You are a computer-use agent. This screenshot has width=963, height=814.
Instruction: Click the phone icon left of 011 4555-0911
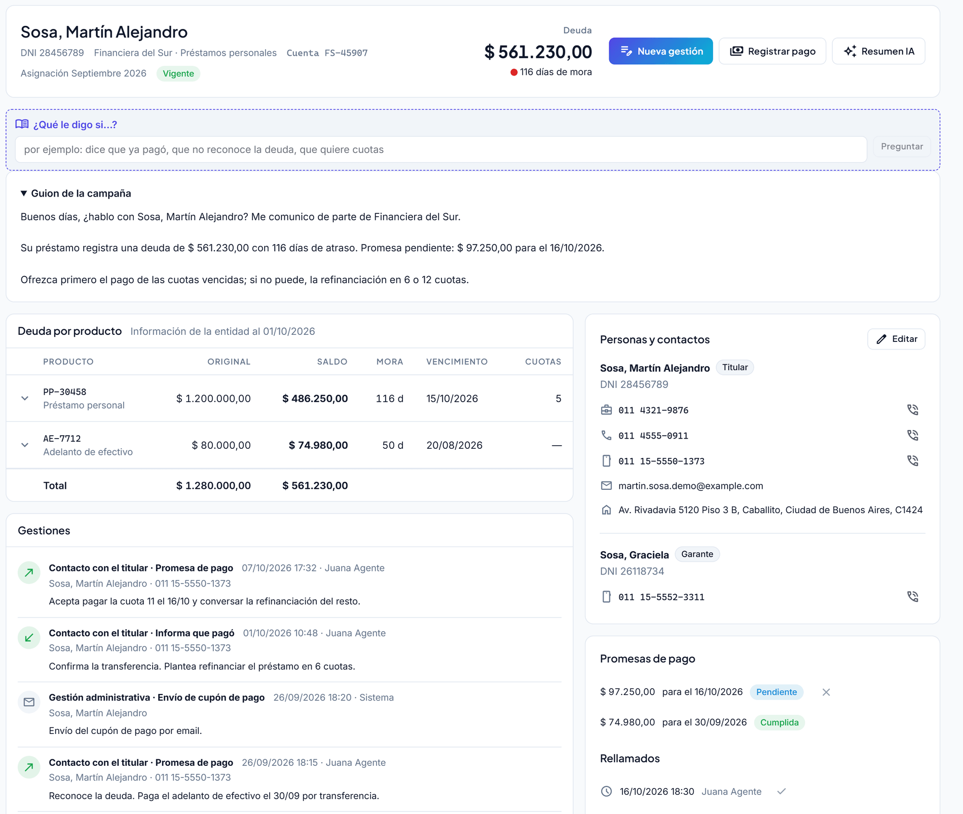(606, 435)
